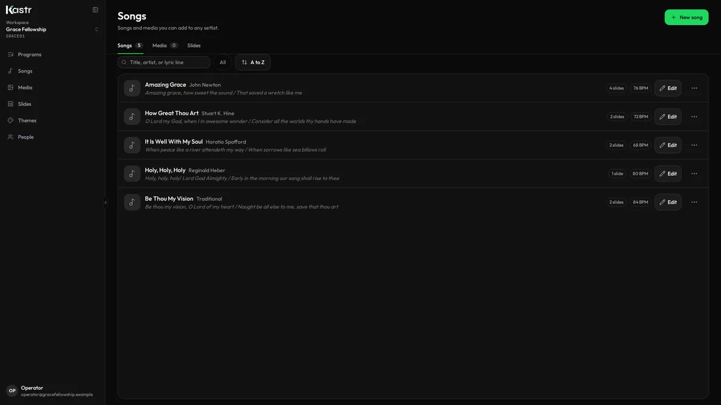Open the A to Z sort dropdown
Image resolution: width=721 pixels, height=405 pixels.
[x=253, y=62]
